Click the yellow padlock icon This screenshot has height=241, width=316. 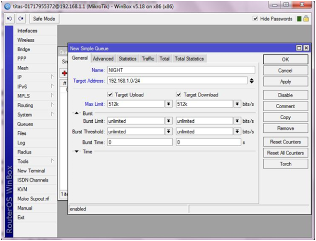tap(306, 19)
